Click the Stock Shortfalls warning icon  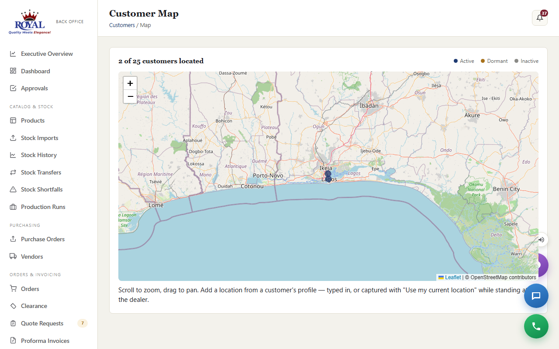[13, 189]
